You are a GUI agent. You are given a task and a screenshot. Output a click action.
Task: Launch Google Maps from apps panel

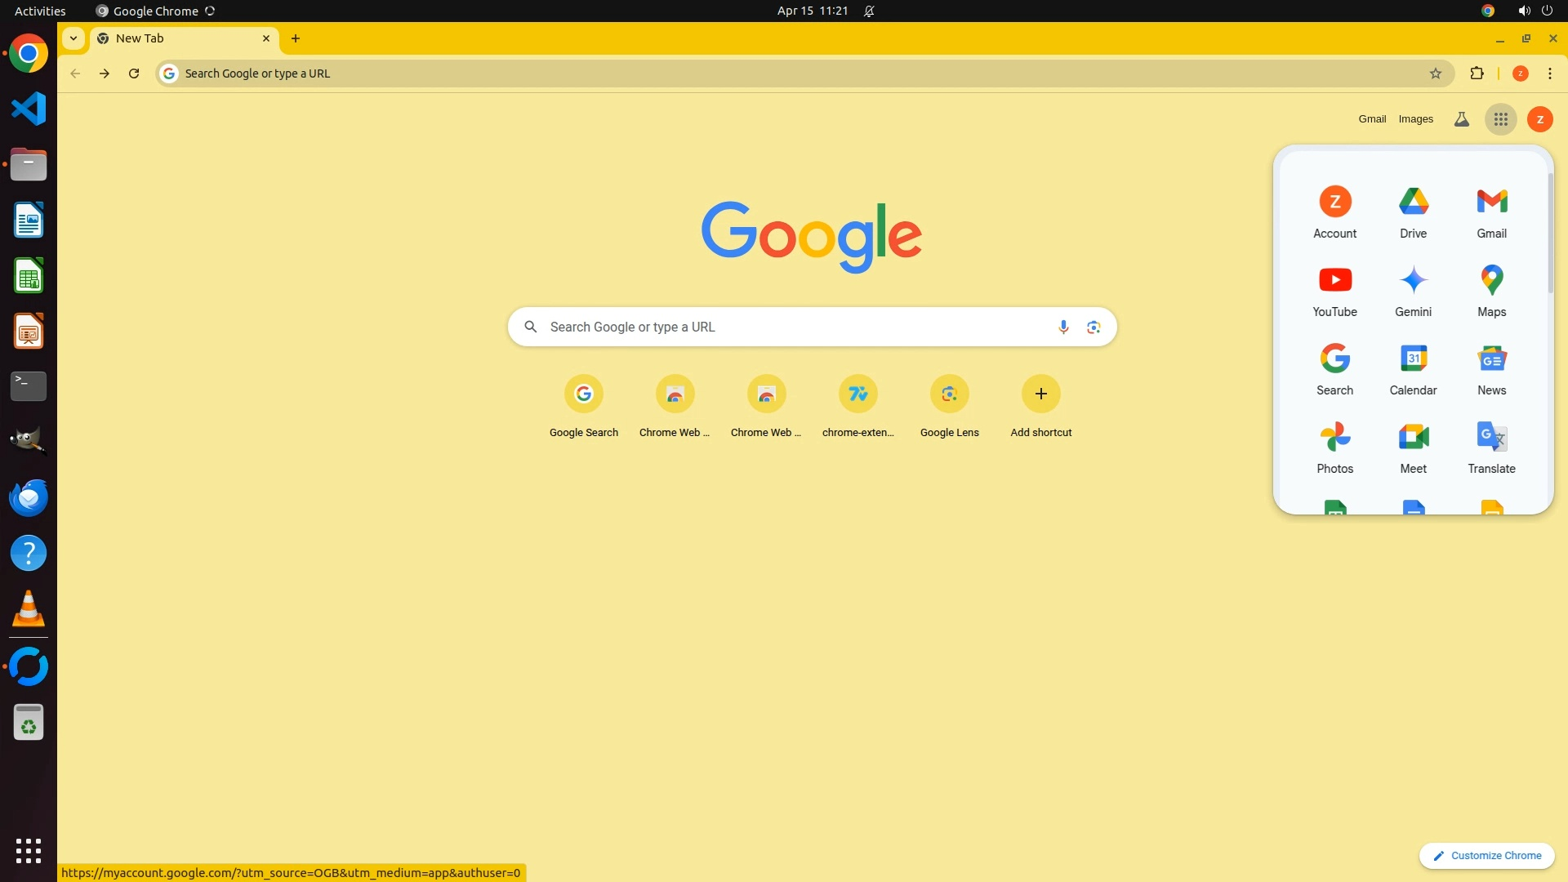[1491, 289]
